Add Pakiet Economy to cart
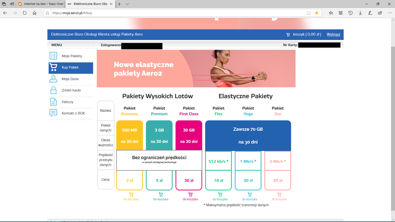395x222 pixels. point(131,196)
